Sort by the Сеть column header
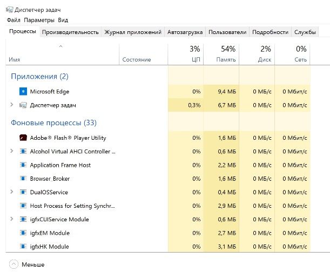 coord(292,54)
